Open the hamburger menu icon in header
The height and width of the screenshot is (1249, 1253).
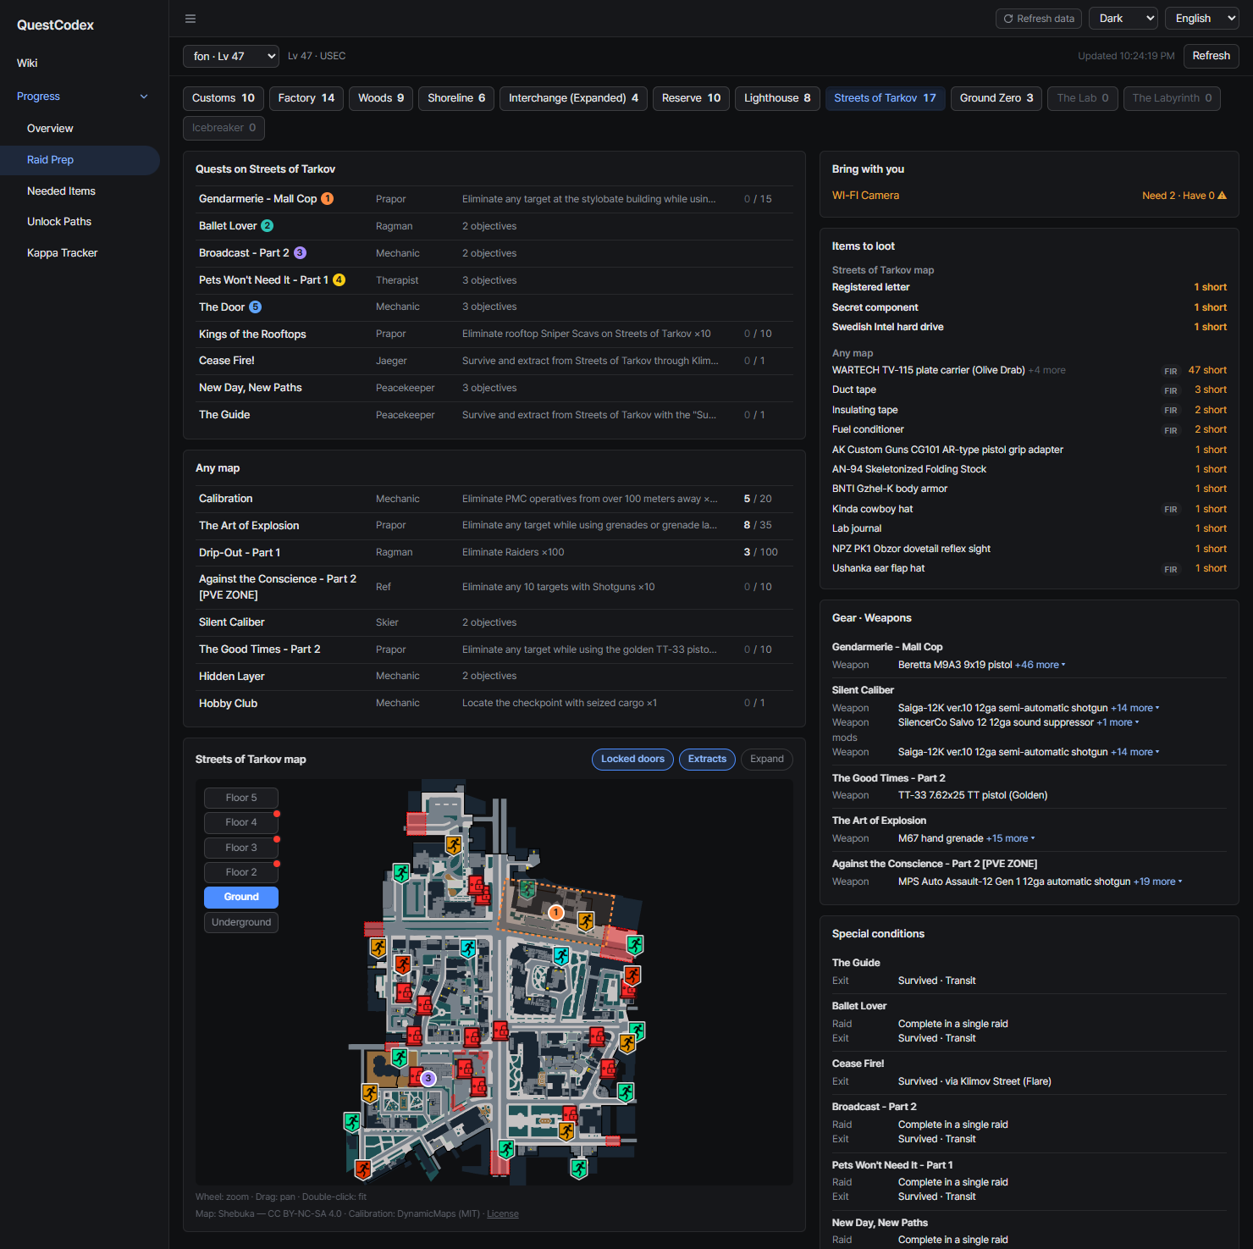[190, 19]
